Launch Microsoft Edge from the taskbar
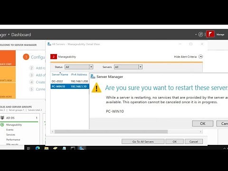 pos(38,148)
